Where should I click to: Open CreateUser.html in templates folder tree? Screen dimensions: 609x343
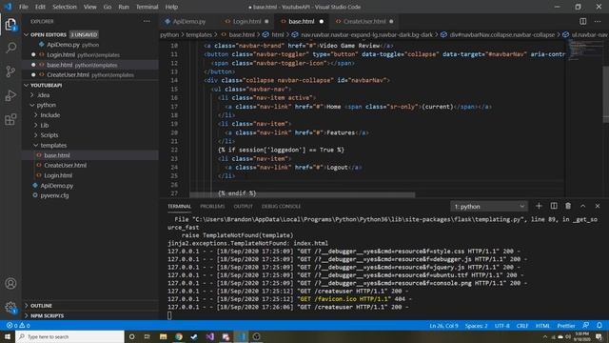(x=66, y=165)
